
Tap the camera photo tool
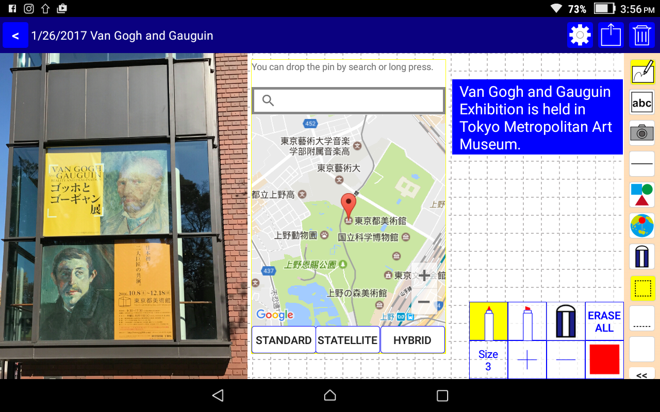tap(642, 133)
